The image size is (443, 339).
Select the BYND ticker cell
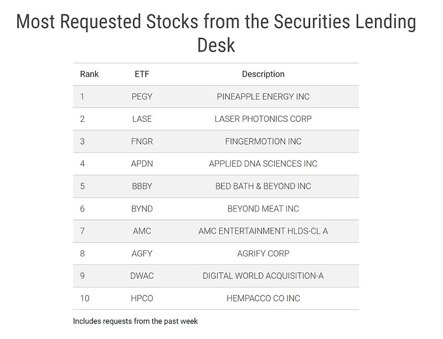(x=142, y=209)
